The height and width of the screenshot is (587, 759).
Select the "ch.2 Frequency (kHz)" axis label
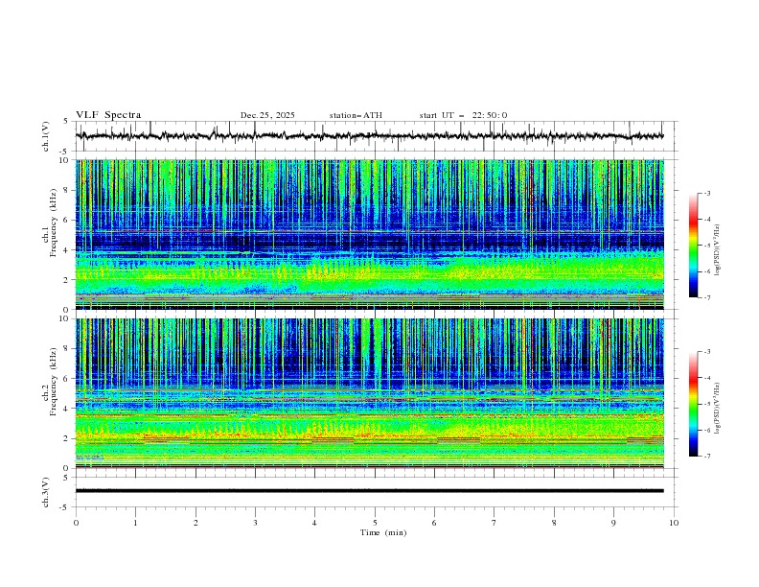(x=50, y=382)
